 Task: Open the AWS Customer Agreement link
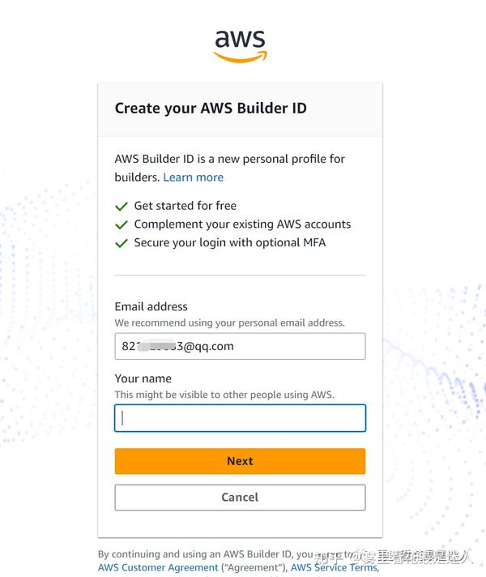(x=158, y=567)
